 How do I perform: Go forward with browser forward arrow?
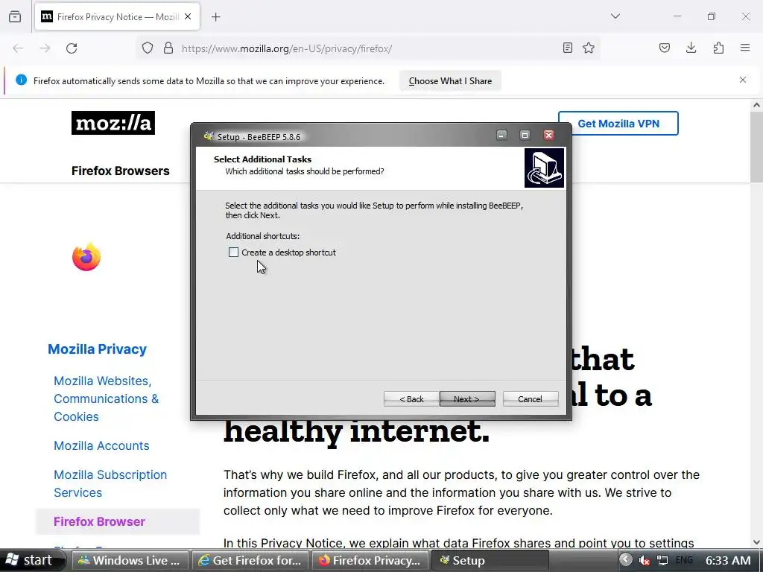pyautogui.click(x=45, y=48)
